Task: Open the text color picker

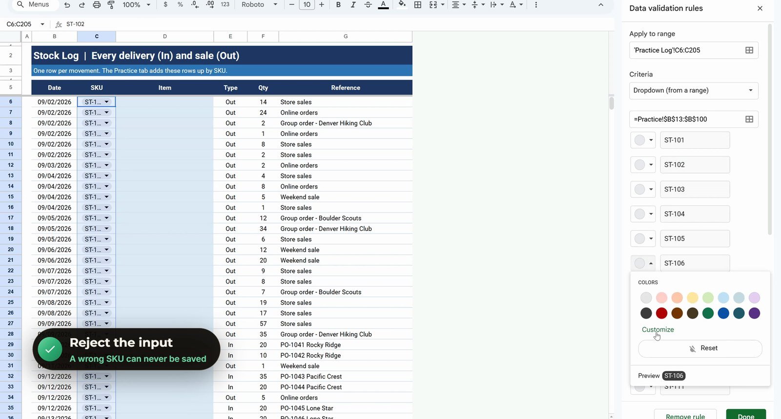Action: pos(384,5)
